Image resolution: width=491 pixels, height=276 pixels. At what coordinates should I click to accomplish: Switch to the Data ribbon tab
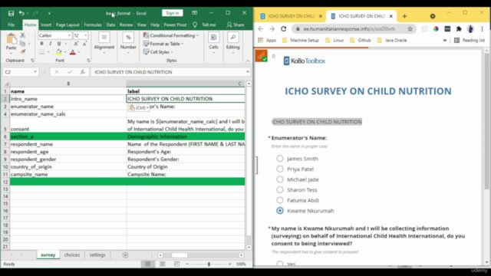coord(110,25)
